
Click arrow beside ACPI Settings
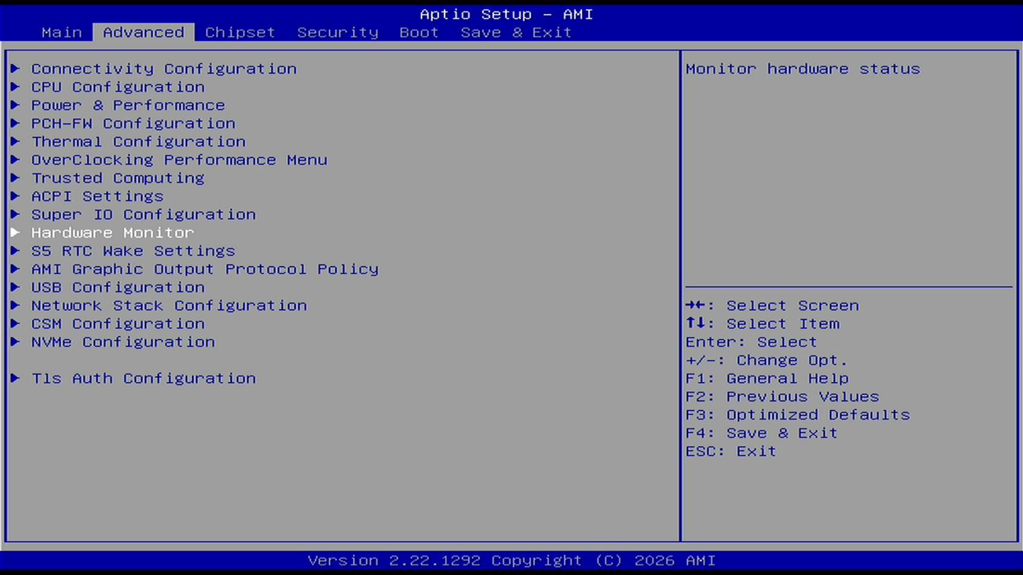16,196
